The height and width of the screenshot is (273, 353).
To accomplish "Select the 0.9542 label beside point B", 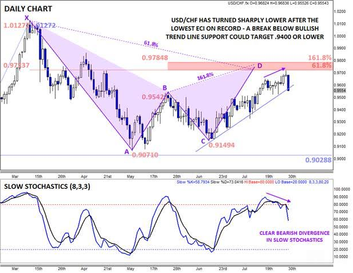I will [155, 97].
